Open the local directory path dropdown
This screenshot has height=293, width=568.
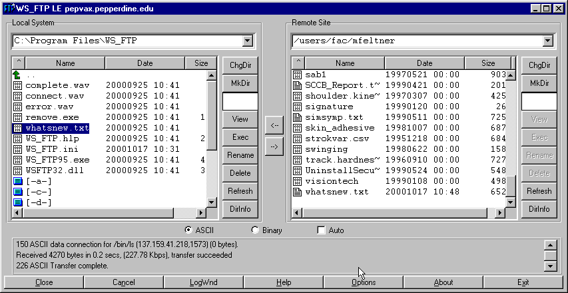coord(248,41)
